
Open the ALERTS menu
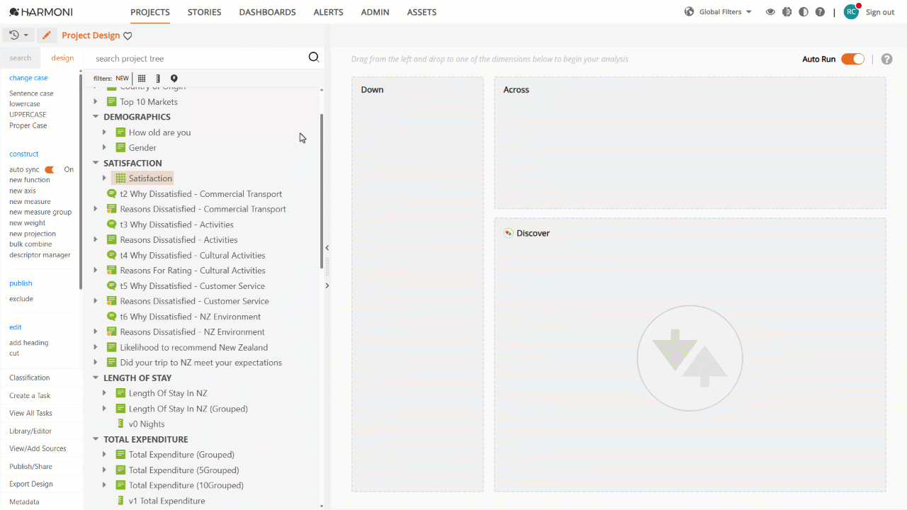(328, 12)
